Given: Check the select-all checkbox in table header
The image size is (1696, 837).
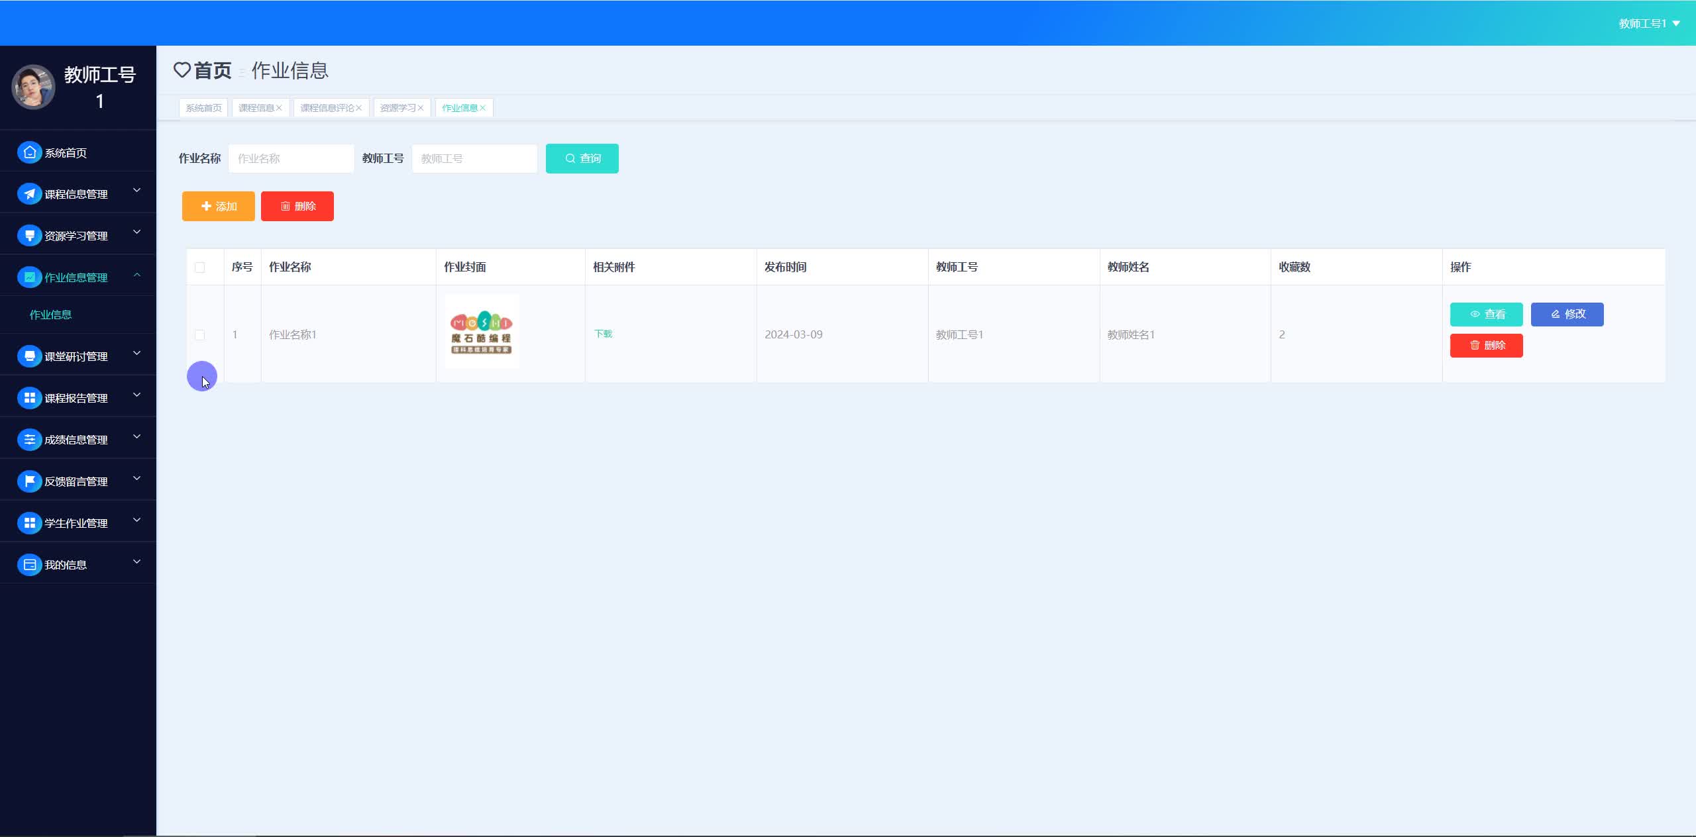Looking at the screenshot, I should (199, 268).
